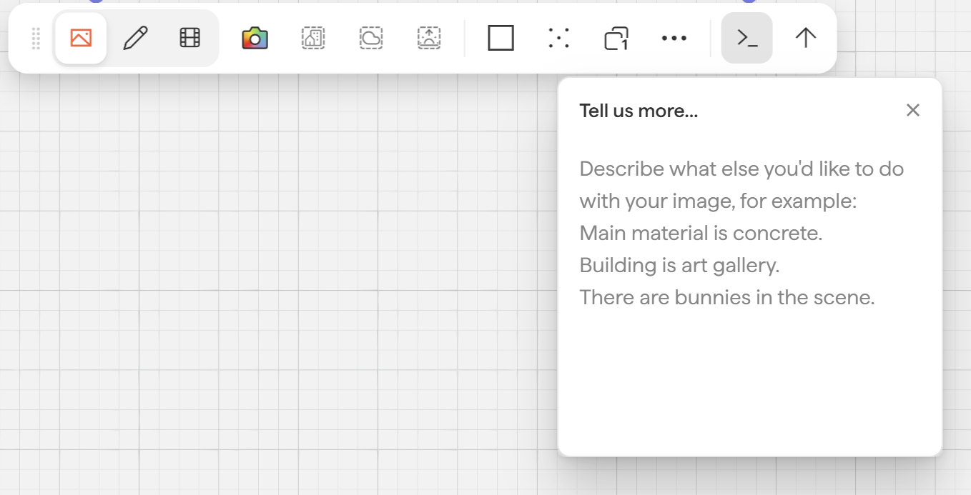Select the image mode icon
The image size is (971, 495).
[x=81, y=38]
